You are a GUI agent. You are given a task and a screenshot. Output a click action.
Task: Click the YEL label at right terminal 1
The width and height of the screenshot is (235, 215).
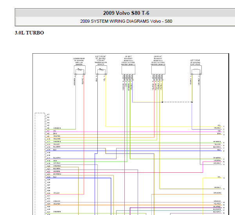[219, 125]
